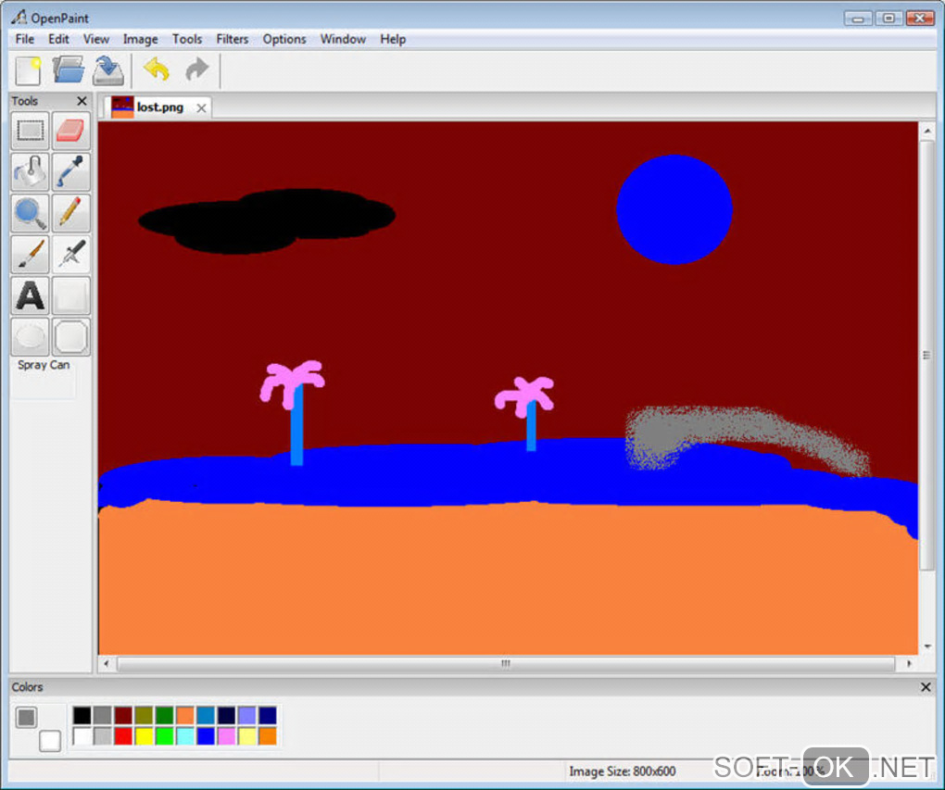Close the Tools panel
Screen dimensions: 945x790
[x=82, y=101]
